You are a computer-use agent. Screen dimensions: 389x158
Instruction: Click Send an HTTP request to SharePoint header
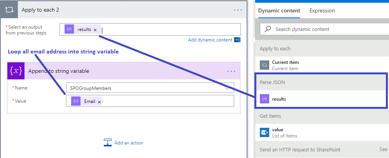[300, 149]
